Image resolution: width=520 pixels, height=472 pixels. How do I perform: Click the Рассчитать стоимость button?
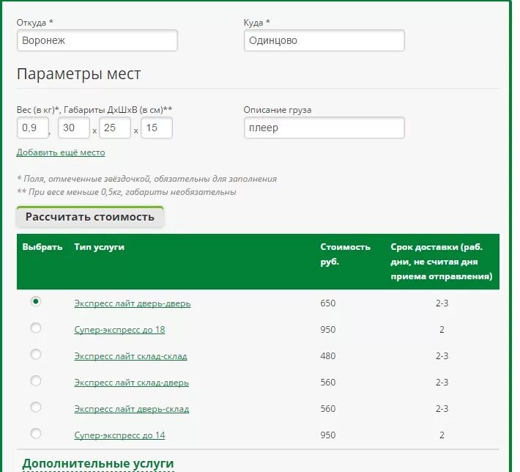tap(90, 217)
